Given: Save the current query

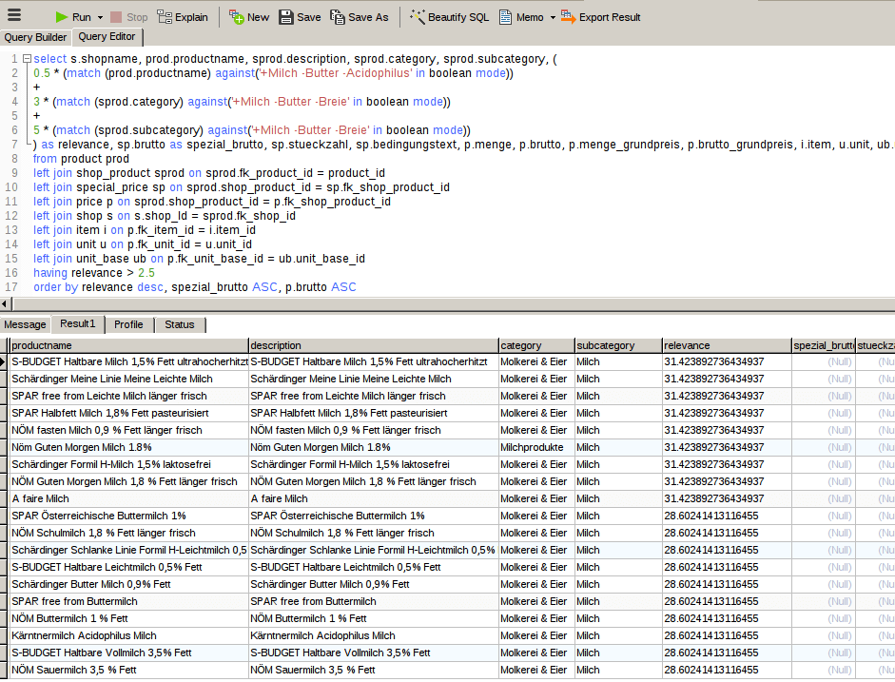Looking at the screenshot, I should tap(300, 17).
